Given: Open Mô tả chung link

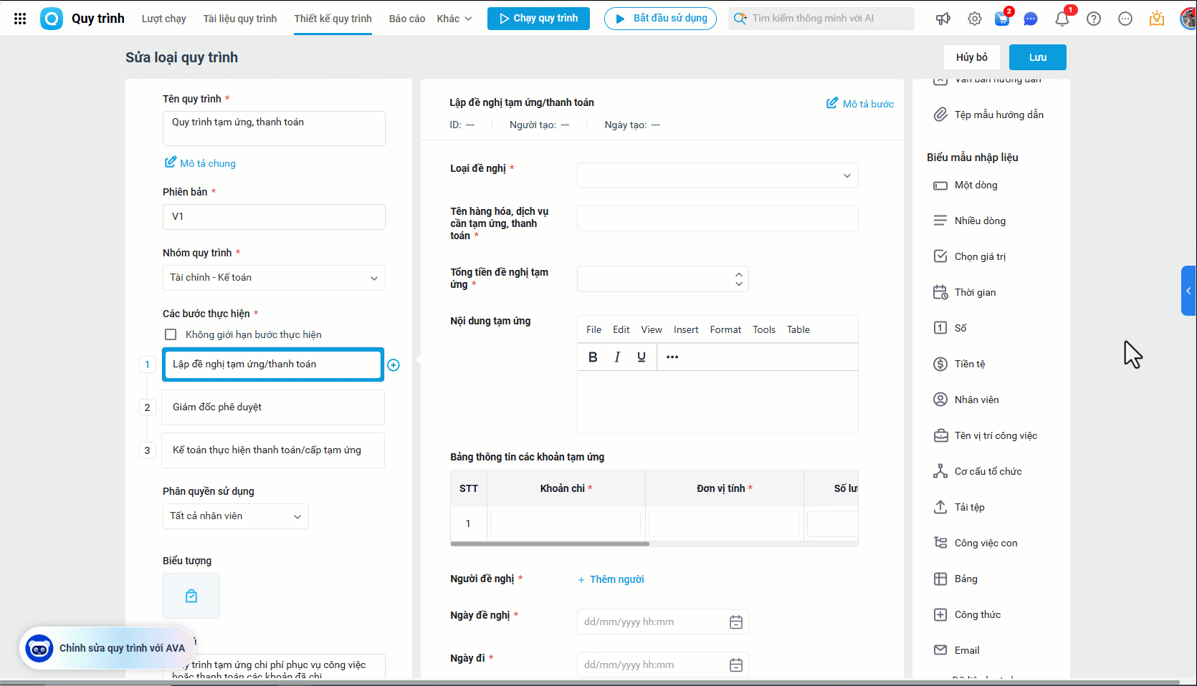Looking at the screenshot, I should 201,163.
